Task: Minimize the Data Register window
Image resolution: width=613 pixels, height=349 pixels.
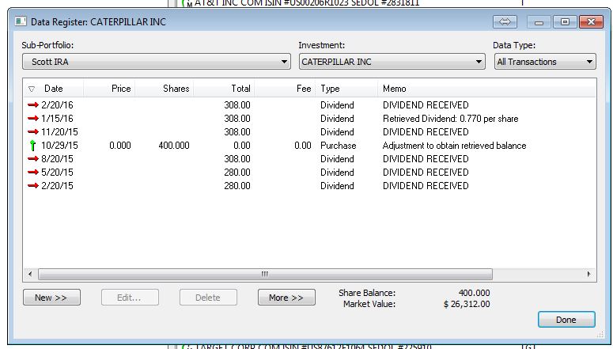Action: click(x=539, y=22)
